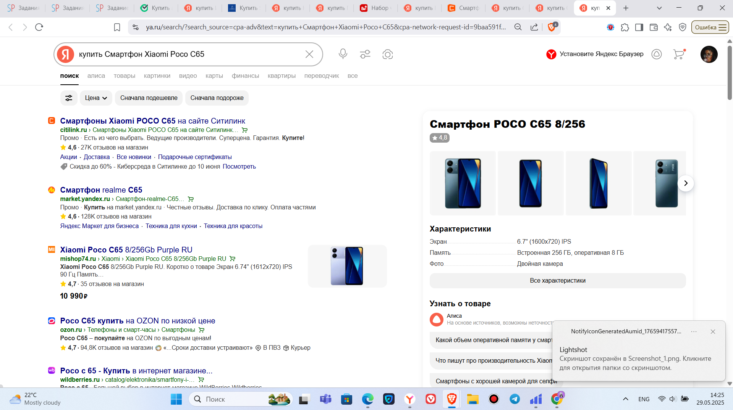Open Leo AI sparkle icon
733x410 pixels.
668,27
